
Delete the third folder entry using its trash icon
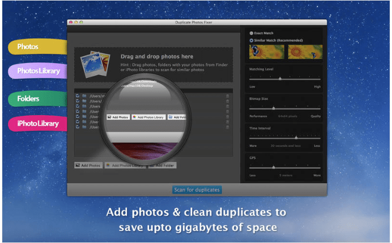point(228,106)
